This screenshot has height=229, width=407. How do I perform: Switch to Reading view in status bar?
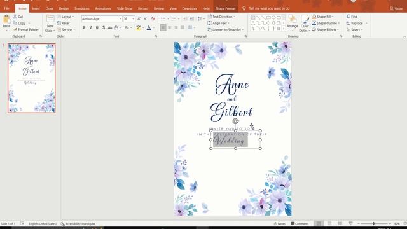click(x=340, y=223)
